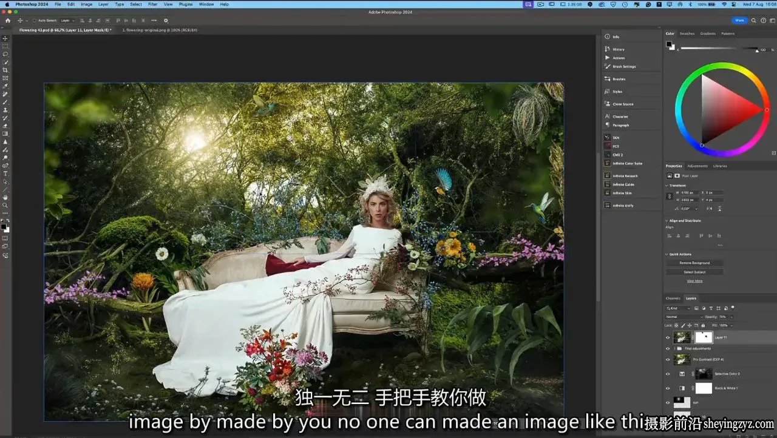Open the Plugins menu

click(186, 4)
